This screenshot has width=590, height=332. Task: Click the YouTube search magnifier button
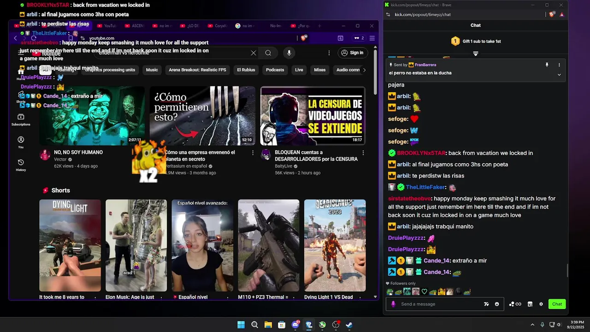(x=268, y=53)
